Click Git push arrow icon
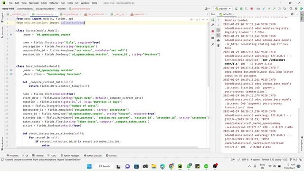Screen dimensions: 304x171 coord(274,9)
